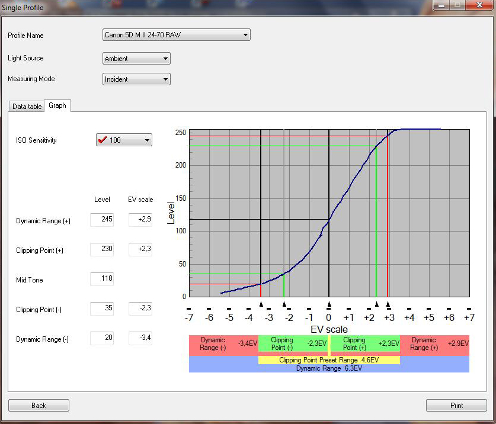Click the Back button

coord(39,405)
